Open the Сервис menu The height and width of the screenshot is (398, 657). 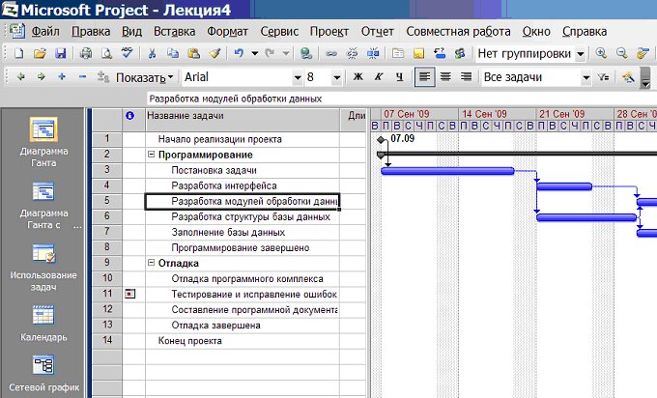(x=279, y=32)
